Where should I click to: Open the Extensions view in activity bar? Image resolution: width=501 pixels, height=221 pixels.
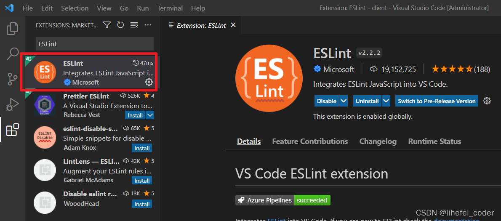(x=13, y=130)
